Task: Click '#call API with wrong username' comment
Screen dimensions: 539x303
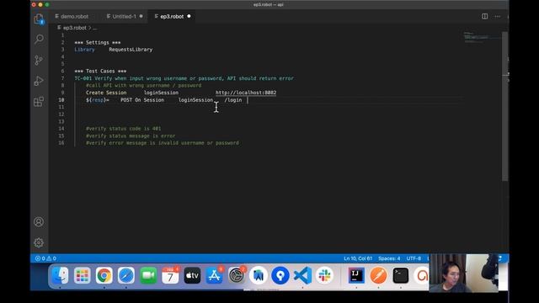Action: (144, 85)
